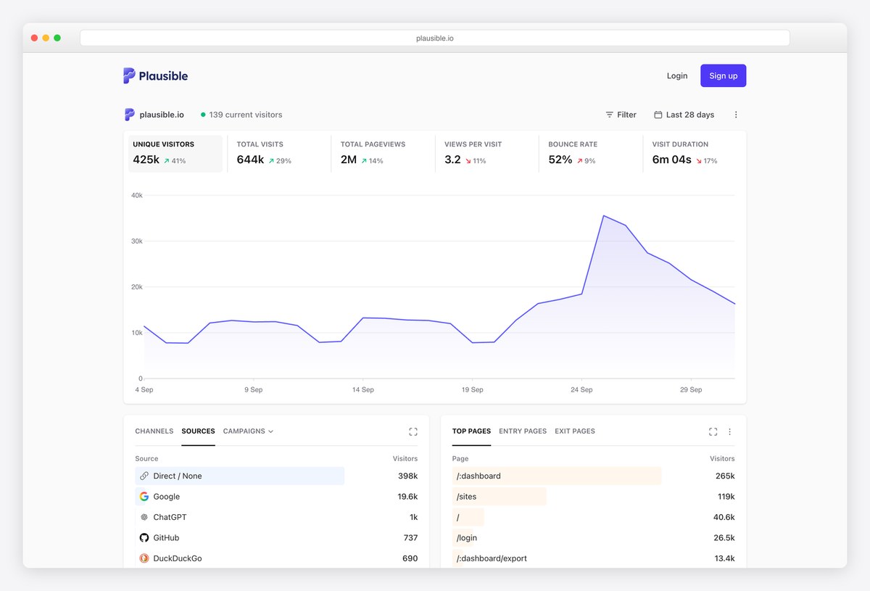Select the Views Per Visit metric
Screen dimensions: 870x591
487,154
